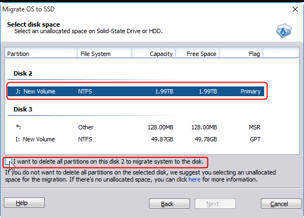Check the delete all partitions checkbox
The image size is (304, 218).
(8, 161)
